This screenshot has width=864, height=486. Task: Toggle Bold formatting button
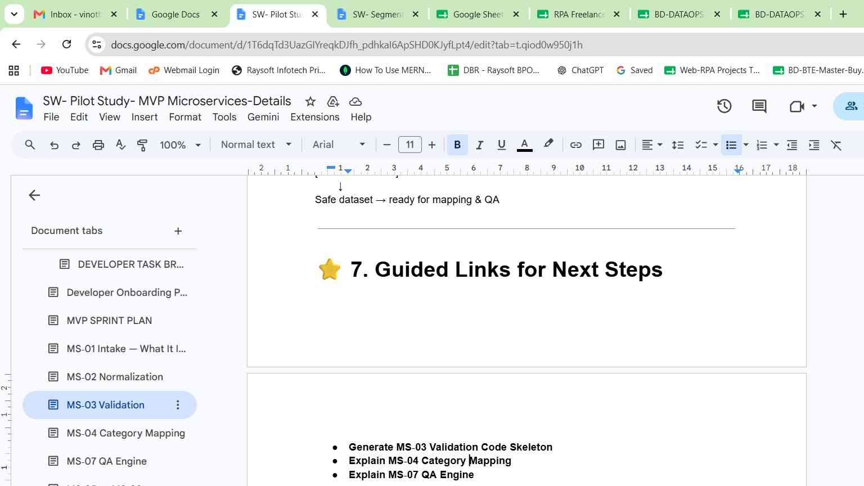(457, 145)
